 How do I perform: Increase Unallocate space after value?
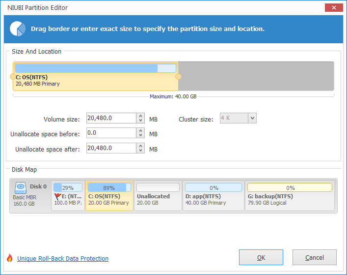tap(140, 146)
